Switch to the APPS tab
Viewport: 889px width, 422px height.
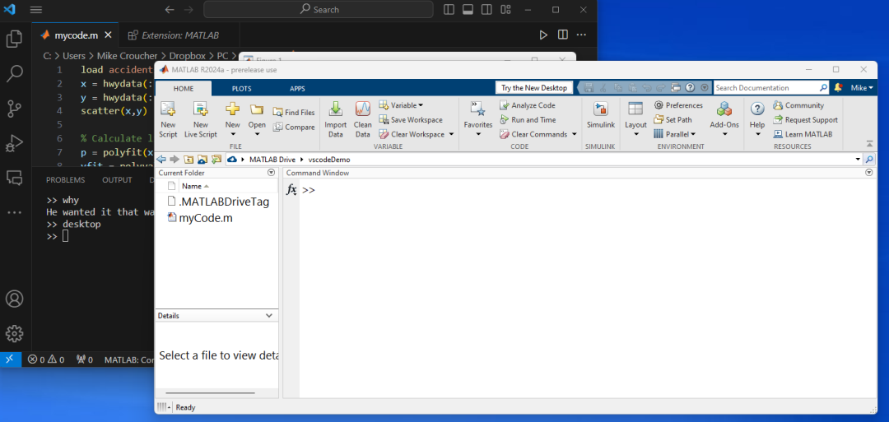(297, 88)
